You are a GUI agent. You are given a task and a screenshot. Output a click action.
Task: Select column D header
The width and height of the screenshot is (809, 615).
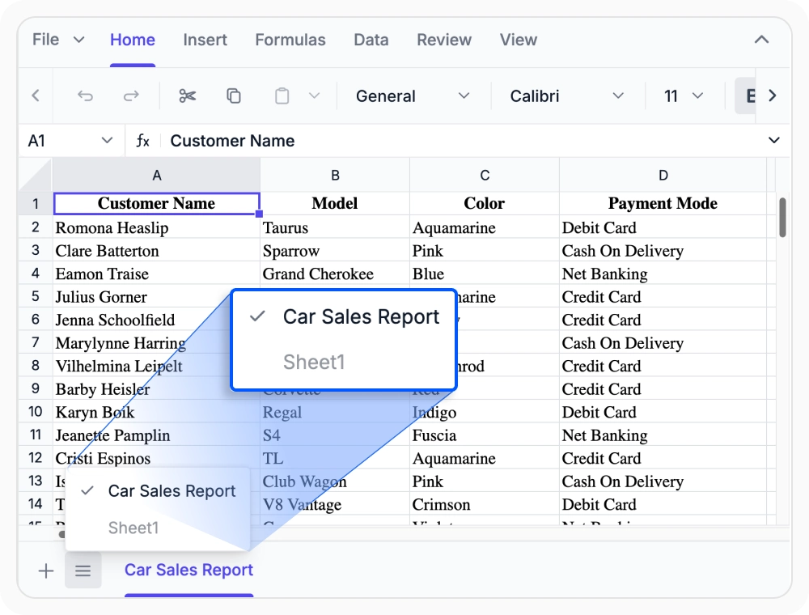tap(663, 176)
